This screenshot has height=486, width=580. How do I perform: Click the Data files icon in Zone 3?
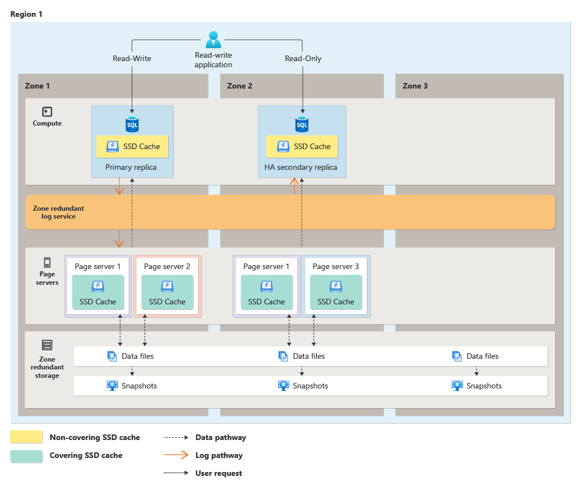pyautogui.click(x=456, y=356)
